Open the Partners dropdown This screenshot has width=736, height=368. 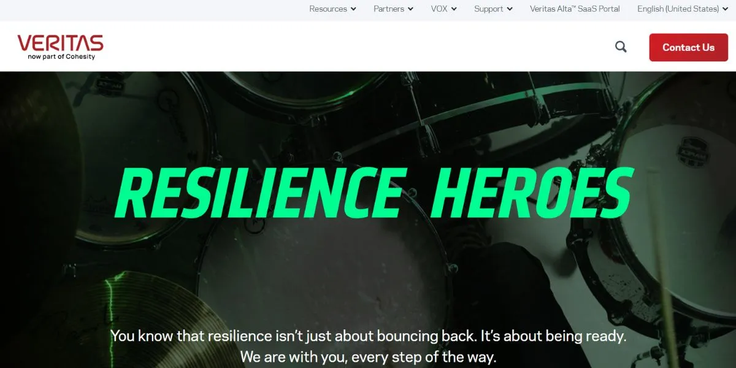click(x=389, y=9)
